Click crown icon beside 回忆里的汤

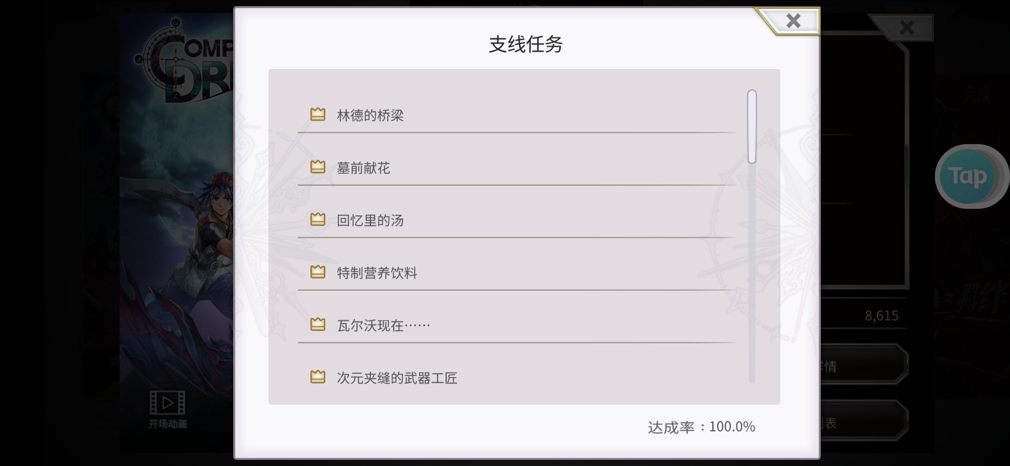click(x=318, y=220)
